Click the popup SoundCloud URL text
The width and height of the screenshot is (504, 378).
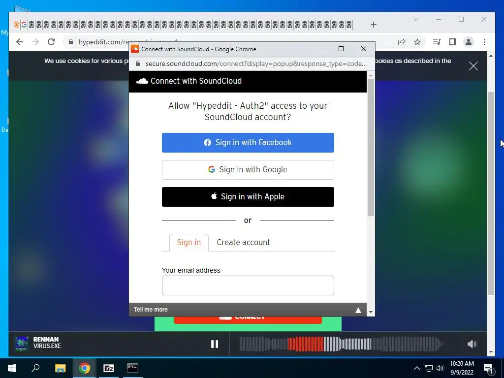(x=256, y=63)
